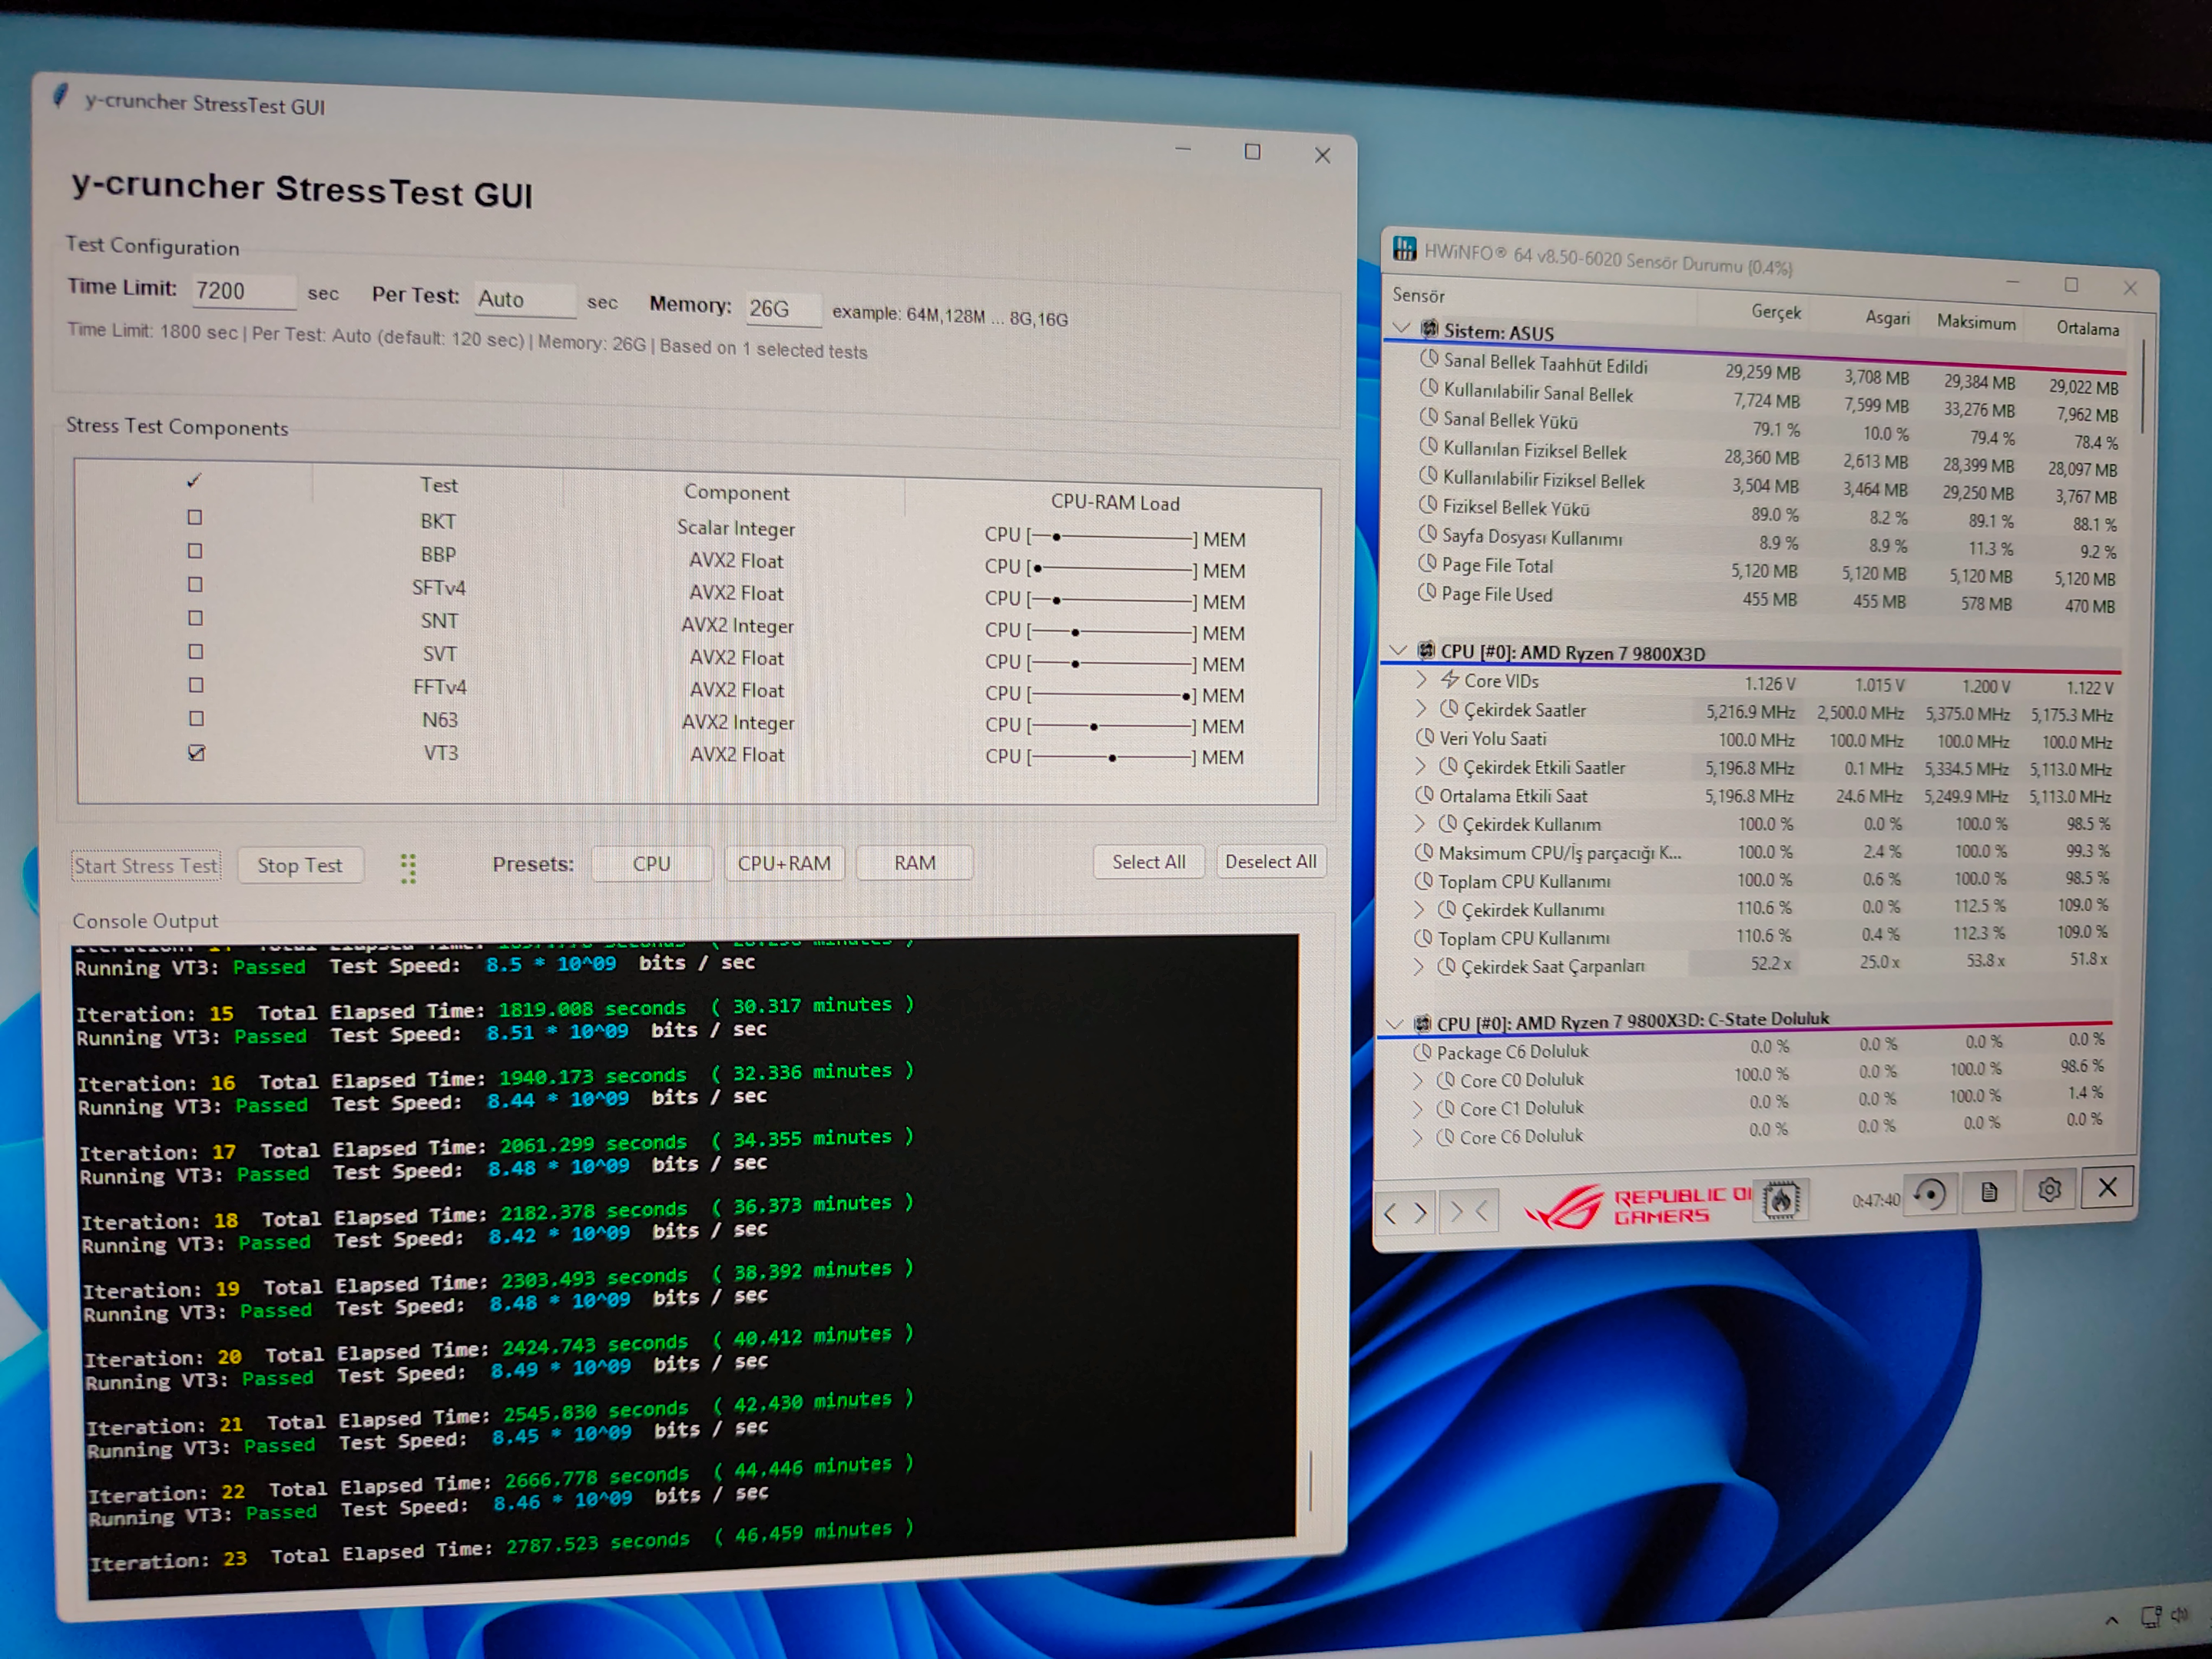
Task: Click the chip icon beside CPU [#0] AMD Ryzen 7 9800X3D
Action: pos(1427,650)
